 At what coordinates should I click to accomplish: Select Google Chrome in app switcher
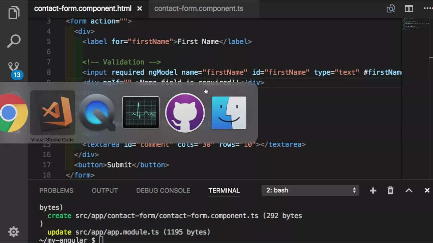[14, 113]
